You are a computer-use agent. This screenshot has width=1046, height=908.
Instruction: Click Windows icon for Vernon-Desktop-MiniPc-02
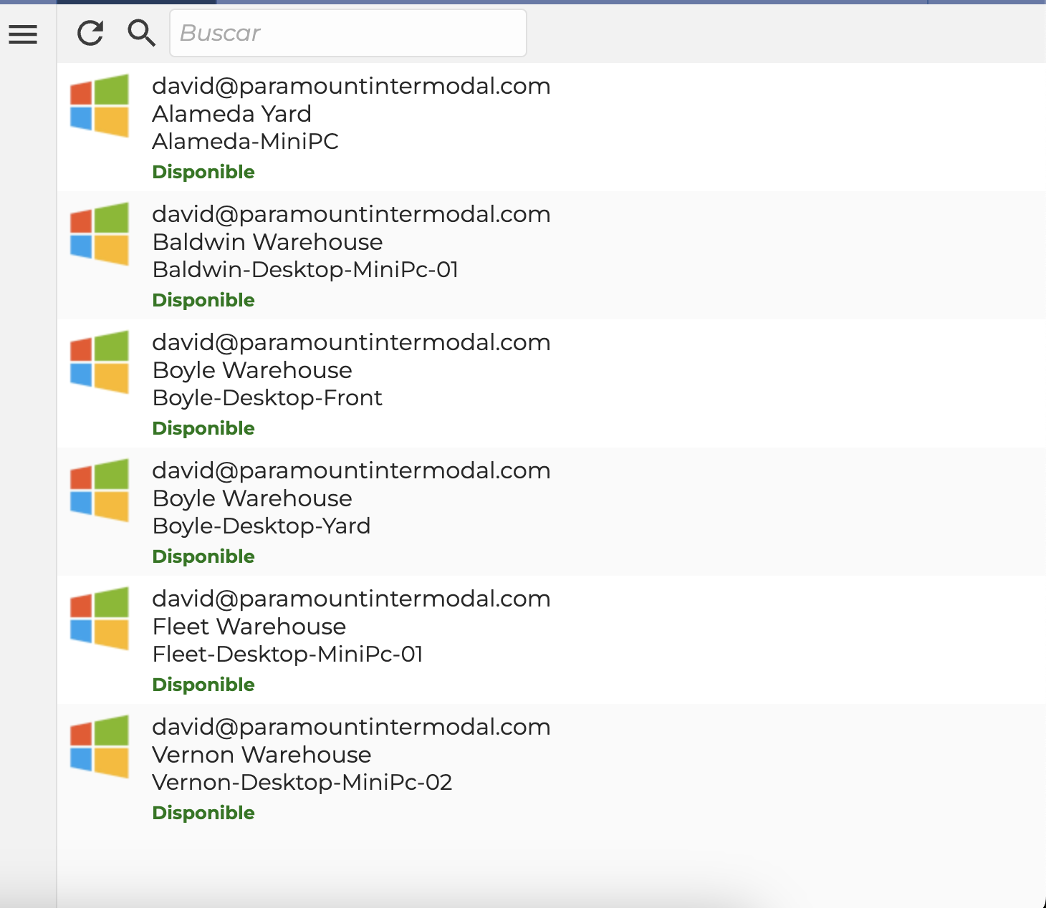(x=100, y=746)
